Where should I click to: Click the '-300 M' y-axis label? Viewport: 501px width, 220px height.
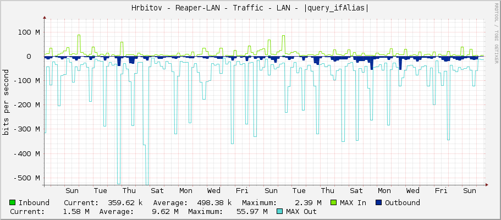tap(26, 129)
